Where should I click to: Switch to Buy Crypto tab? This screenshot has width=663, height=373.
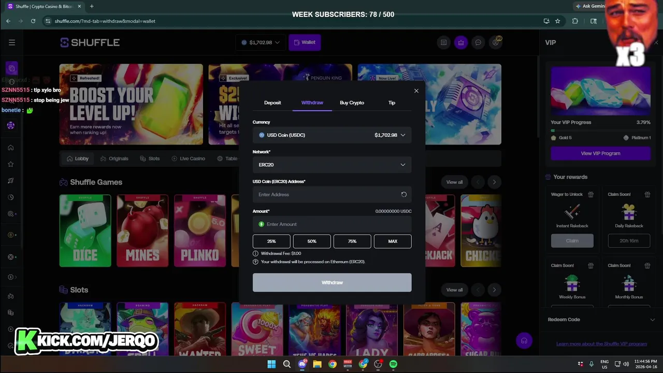352,103
